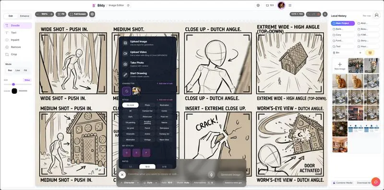The height and width of the screenshot is (190, 384).
Task: Click Switch to video gen button
Action: (x=233, y=183)
